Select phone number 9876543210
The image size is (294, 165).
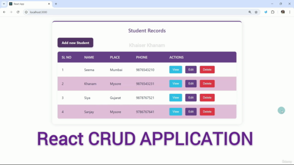click(145, 70)
